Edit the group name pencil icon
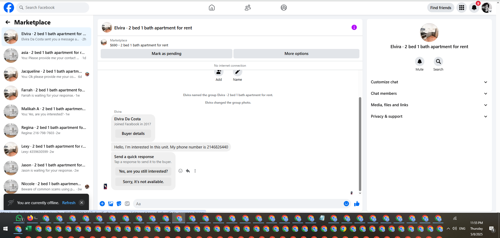 (237, 72)
